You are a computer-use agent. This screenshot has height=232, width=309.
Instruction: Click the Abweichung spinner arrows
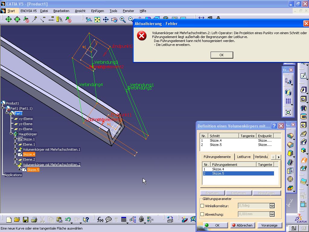click(x=272, y=214)
